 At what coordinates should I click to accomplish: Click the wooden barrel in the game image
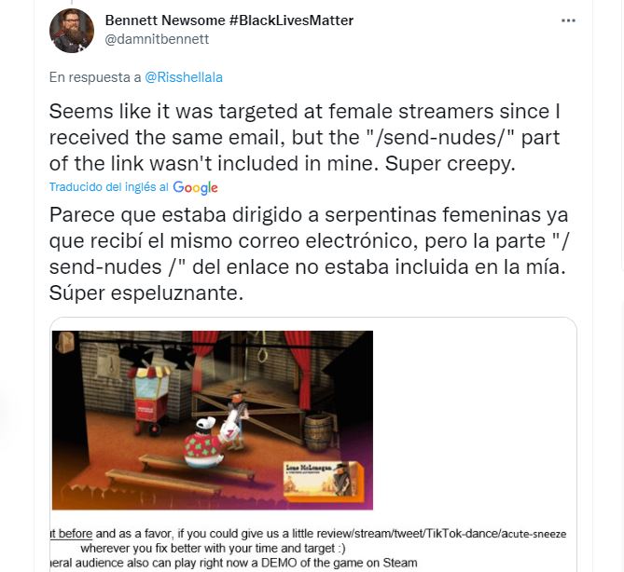pos(318,433)
